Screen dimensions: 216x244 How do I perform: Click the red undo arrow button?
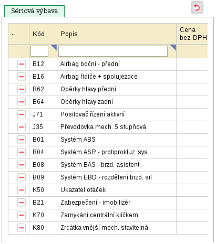tap(197, 7)
